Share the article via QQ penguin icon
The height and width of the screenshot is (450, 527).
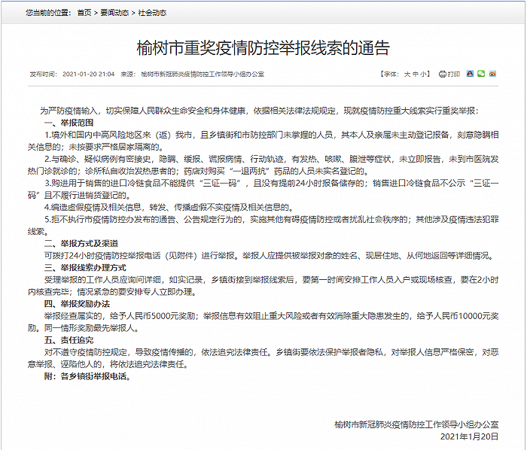coord(470,74)
